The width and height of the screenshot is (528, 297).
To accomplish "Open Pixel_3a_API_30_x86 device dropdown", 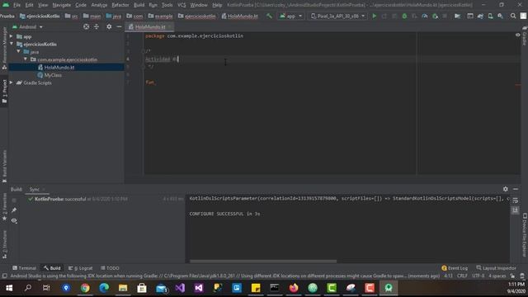I will [x=337, y=16].
